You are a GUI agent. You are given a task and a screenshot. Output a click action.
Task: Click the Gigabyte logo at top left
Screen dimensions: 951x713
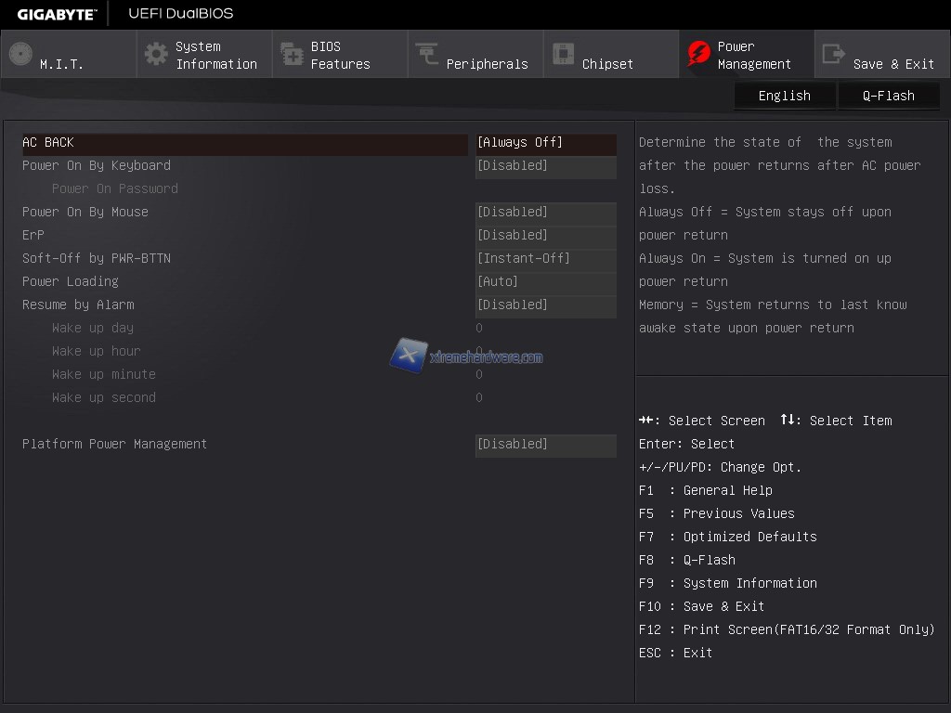(56, 14)
